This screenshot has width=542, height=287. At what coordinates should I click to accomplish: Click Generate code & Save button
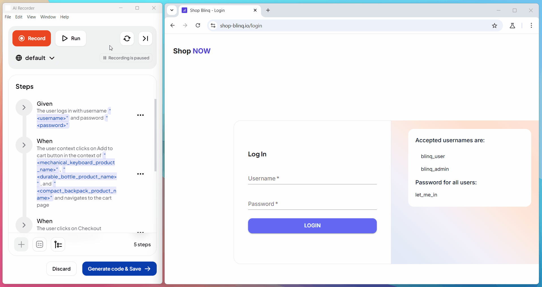119,269
